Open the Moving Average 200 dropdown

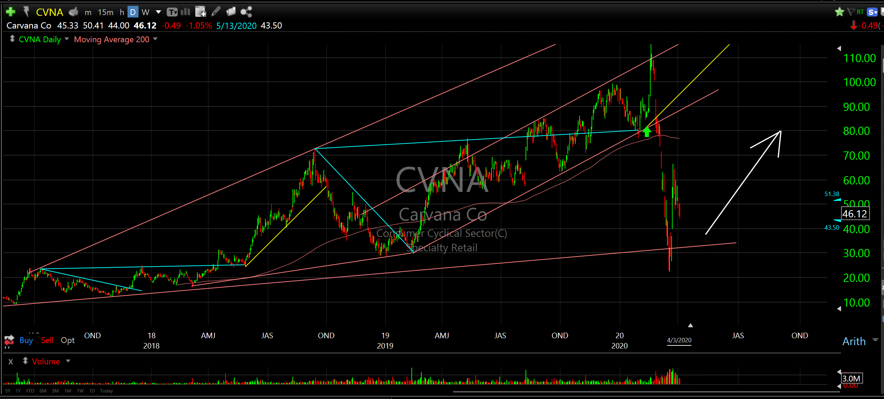click(155, 39)
